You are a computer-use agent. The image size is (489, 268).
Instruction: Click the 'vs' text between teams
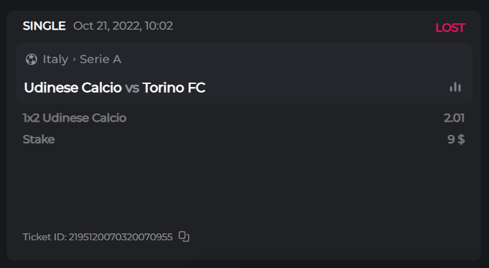point(132,88)
